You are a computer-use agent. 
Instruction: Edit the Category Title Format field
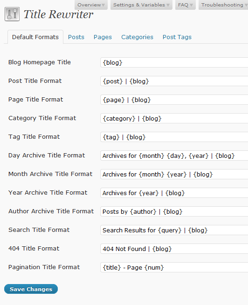(x=174, y=118)
